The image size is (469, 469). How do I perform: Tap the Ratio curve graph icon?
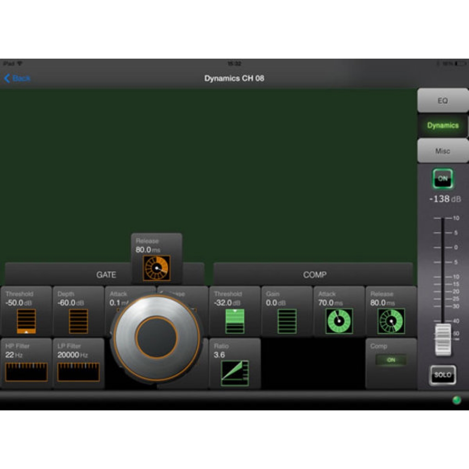(235, 373)
